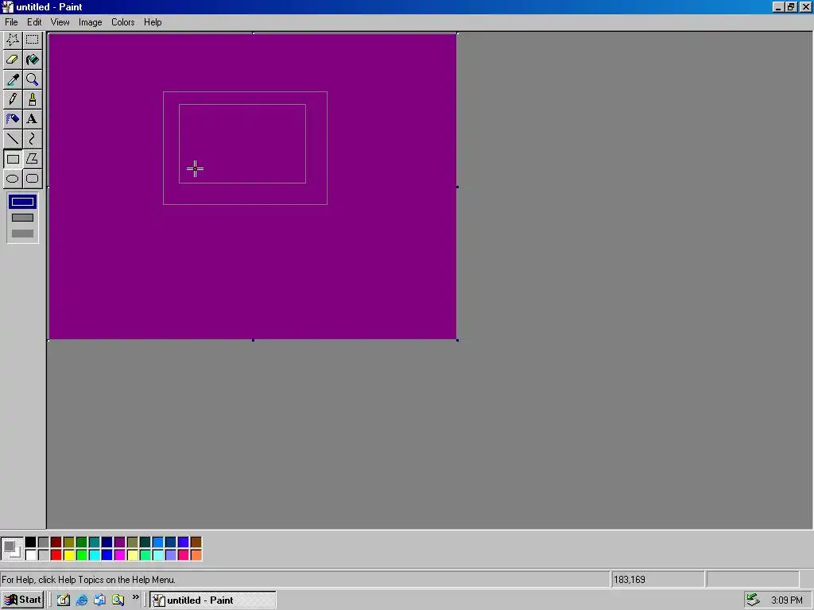Pick the brown swatch in palette
The image size is (814, 610).
click(x=196, y=542)
